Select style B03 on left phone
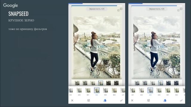Image resolution: width=191 pixels, height=107 pixels. pyautogui.click(x=105, y=92)
